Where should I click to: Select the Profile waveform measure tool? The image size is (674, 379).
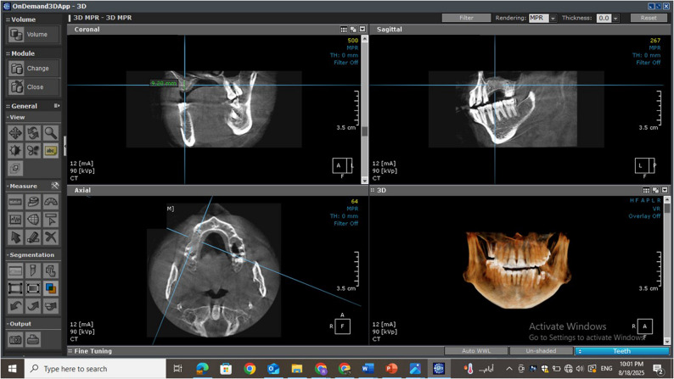click(x=15, y=220)
